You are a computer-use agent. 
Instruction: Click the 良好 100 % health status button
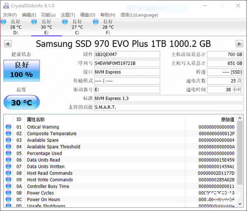coord(21,70)
